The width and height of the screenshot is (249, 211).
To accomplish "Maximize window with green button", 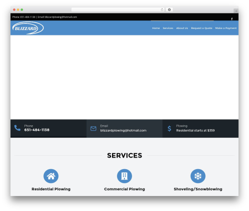I will pos(22,9).
